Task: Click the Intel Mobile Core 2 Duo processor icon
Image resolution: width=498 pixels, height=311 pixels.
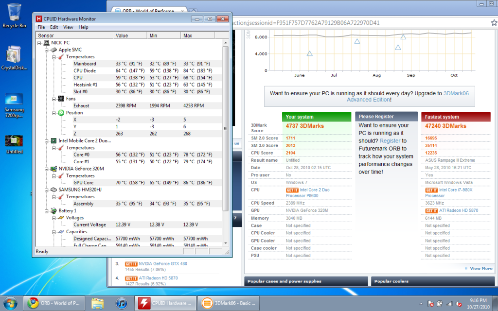Action: coord(53,140)
